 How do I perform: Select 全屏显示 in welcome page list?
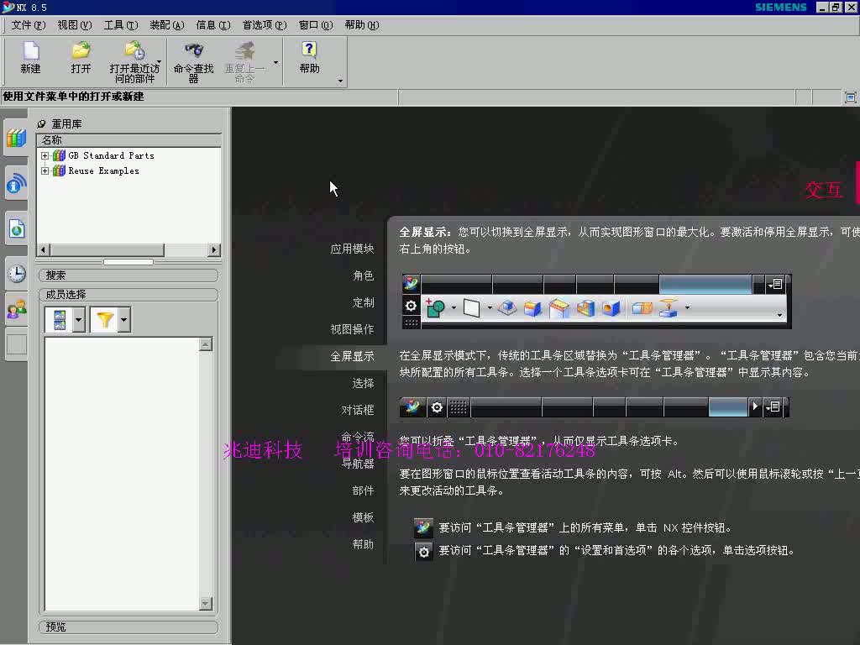[352, 356]
